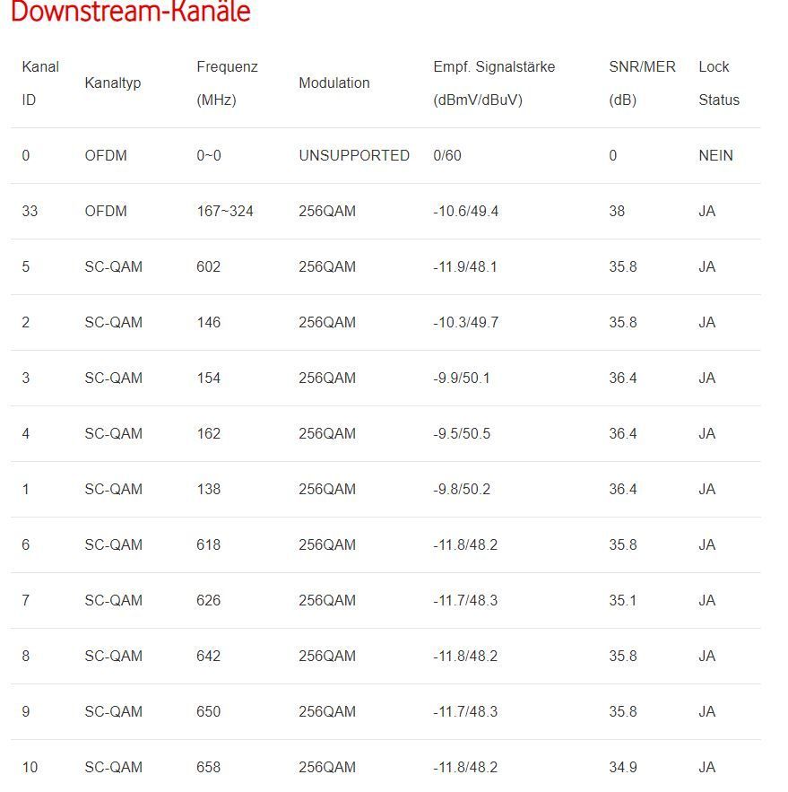This screenshot has height=792, width=788.
Task: Click channel ID 9 cell
Action: [26, 711]
